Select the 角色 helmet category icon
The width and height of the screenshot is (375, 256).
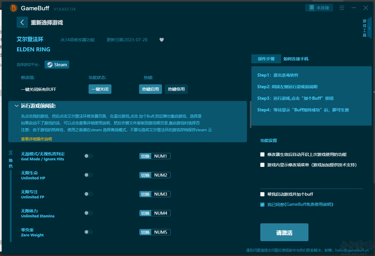click(x=11, y=152)
